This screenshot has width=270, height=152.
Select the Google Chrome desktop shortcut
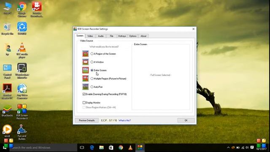click(x=22, y=9)
